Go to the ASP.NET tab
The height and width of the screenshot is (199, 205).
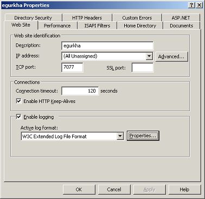tap(181, 18)
